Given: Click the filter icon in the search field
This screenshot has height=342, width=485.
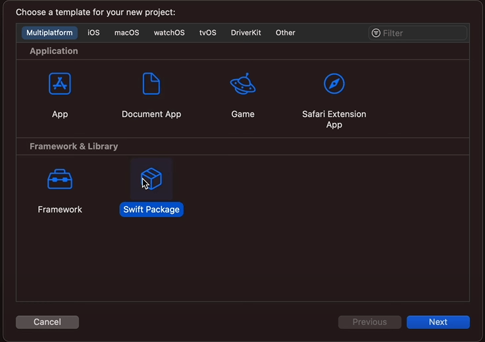Looking at the screenshot, I should [376, 33].
